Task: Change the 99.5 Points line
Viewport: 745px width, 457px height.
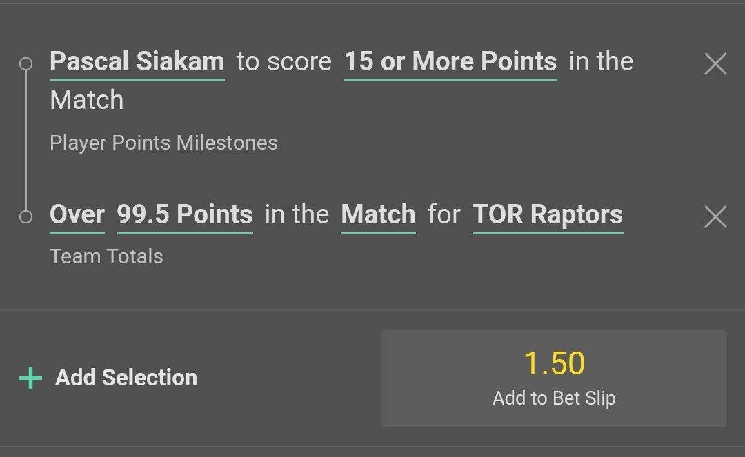Action: click(184, 215)
